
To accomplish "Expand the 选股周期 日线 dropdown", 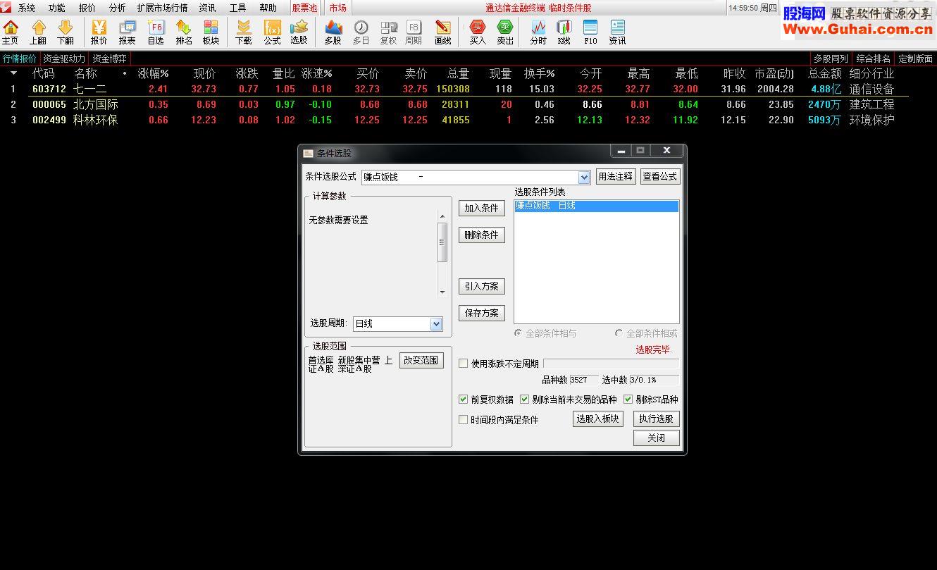I will tap(436, 324).
